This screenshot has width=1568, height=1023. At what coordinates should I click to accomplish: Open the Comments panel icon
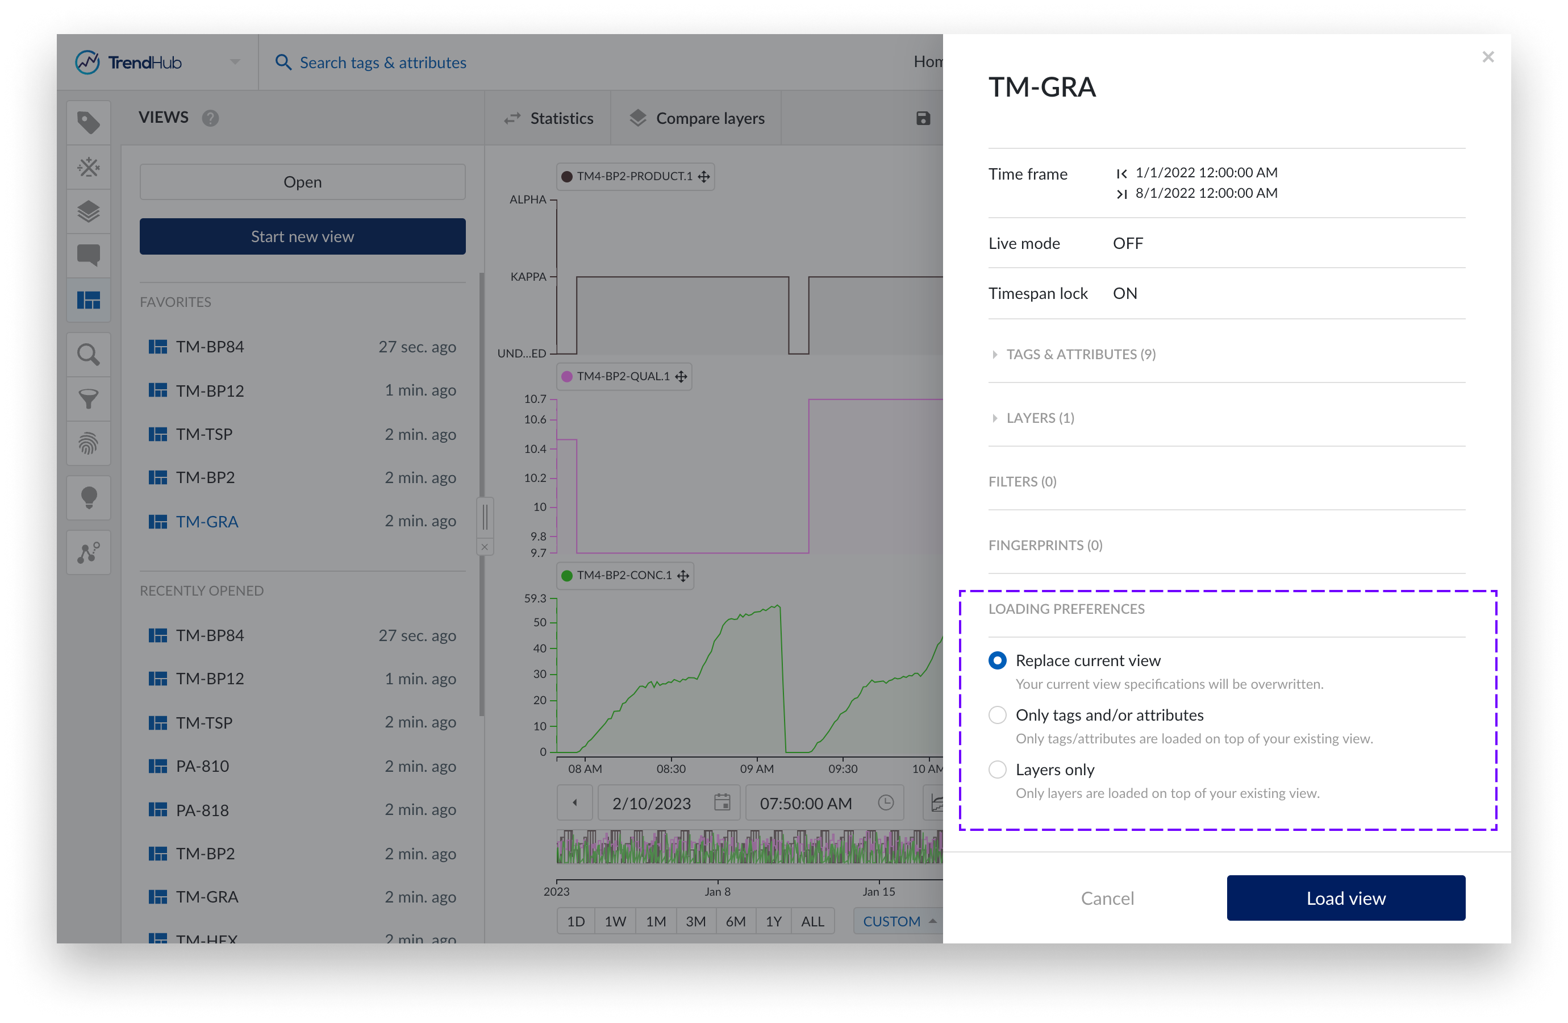(89, 255)
